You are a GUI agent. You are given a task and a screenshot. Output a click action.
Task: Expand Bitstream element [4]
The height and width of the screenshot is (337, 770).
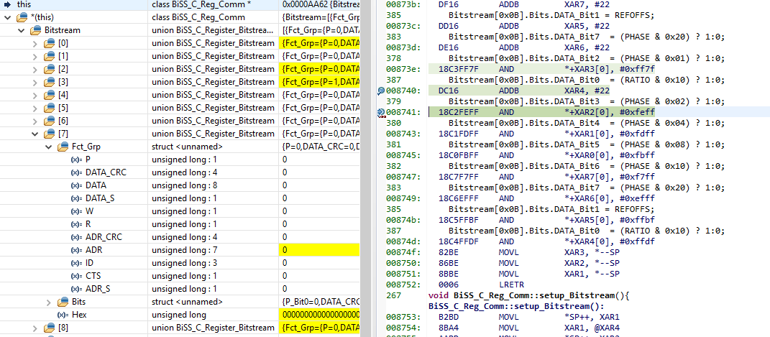pos(35,95)
